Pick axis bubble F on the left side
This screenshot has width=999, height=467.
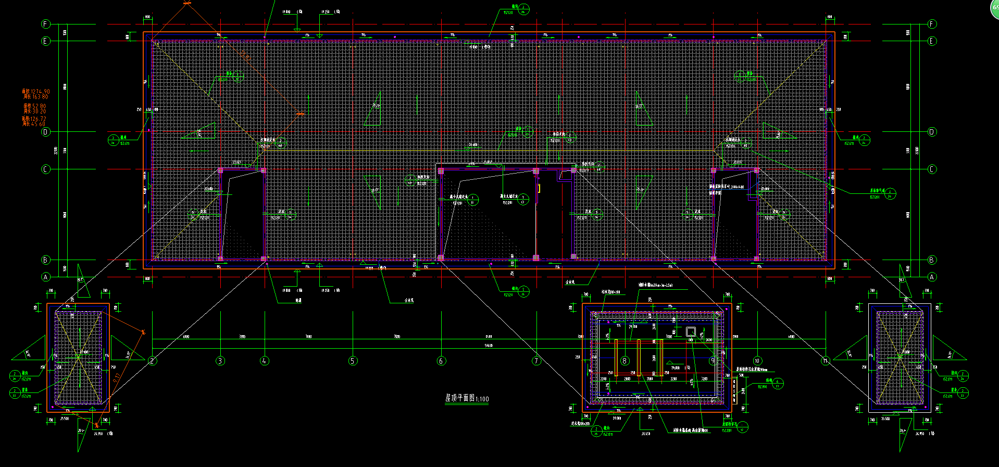[x=46, y=24]
